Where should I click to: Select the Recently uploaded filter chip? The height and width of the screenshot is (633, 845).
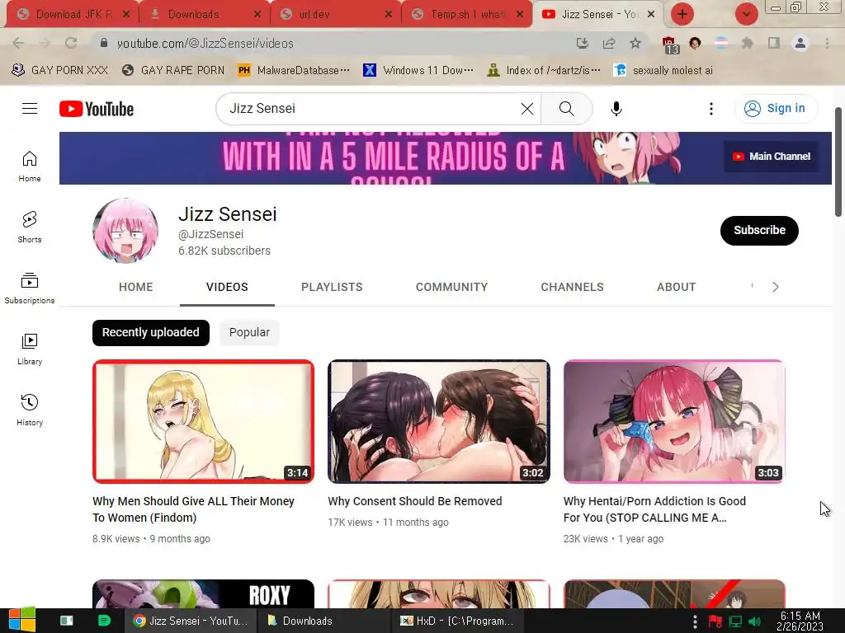click(x=151, y=333)
